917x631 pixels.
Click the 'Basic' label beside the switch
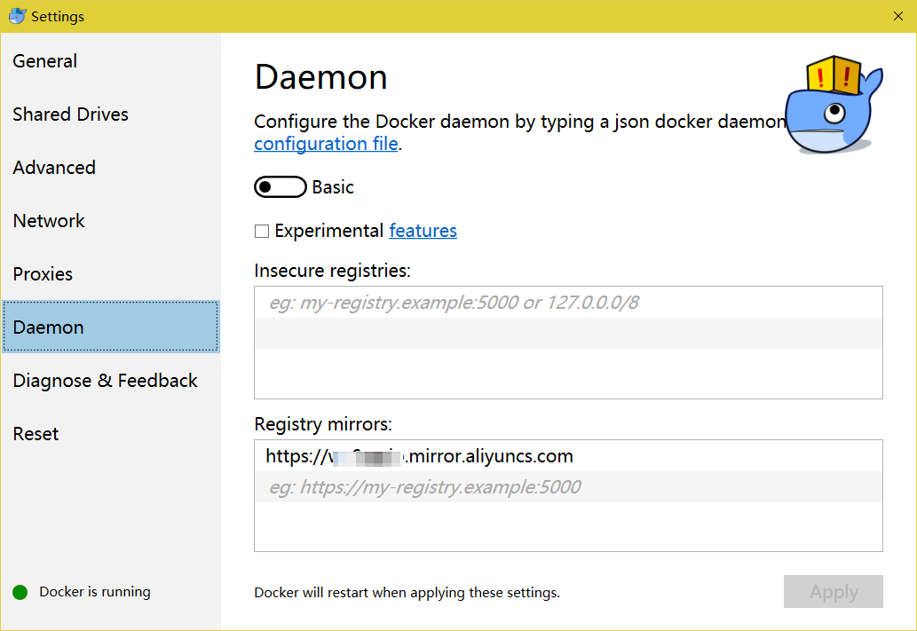(333, 187)
